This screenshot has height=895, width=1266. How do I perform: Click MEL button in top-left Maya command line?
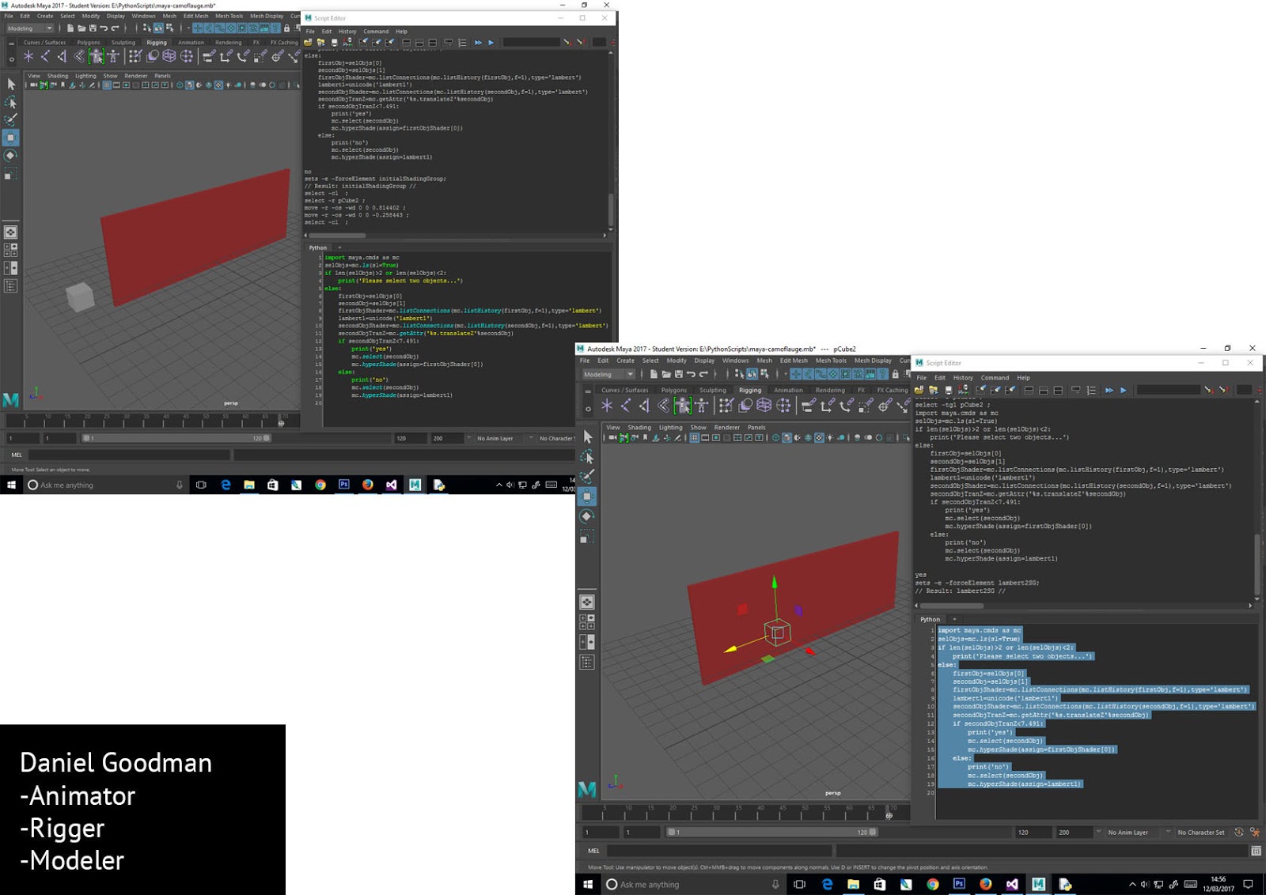(x=17, y=455)
